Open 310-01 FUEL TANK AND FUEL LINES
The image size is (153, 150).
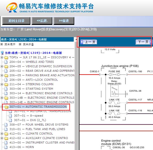[37, 129]
